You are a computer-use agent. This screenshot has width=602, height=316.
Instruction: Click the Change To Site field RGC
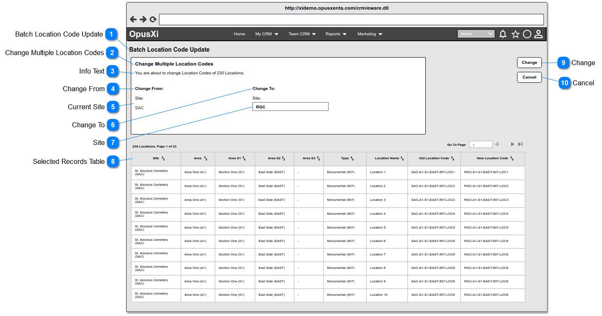[x=290, y=107]
